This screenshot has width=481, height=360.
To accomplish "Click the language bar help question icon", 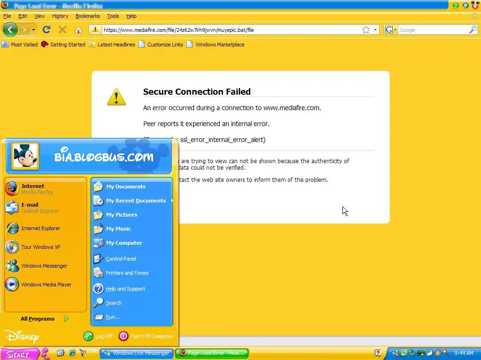I will [378, 353].
